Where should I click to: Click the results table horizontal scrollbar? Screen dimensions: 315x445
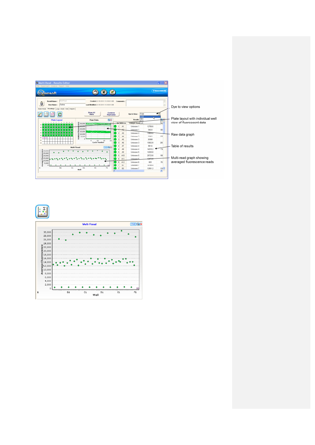coord(138,171)
